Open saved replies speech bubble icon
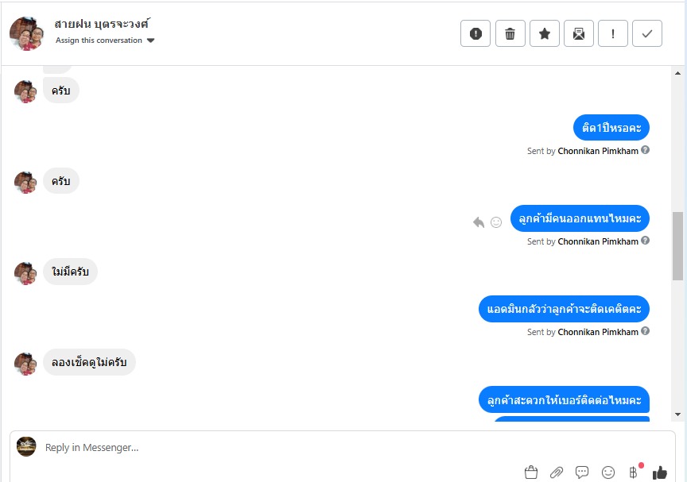Screen dimensions: 687x482 pos(582,472)
